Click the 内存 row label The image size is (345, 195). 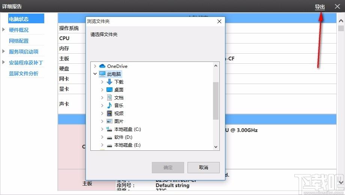pos(64,48)
